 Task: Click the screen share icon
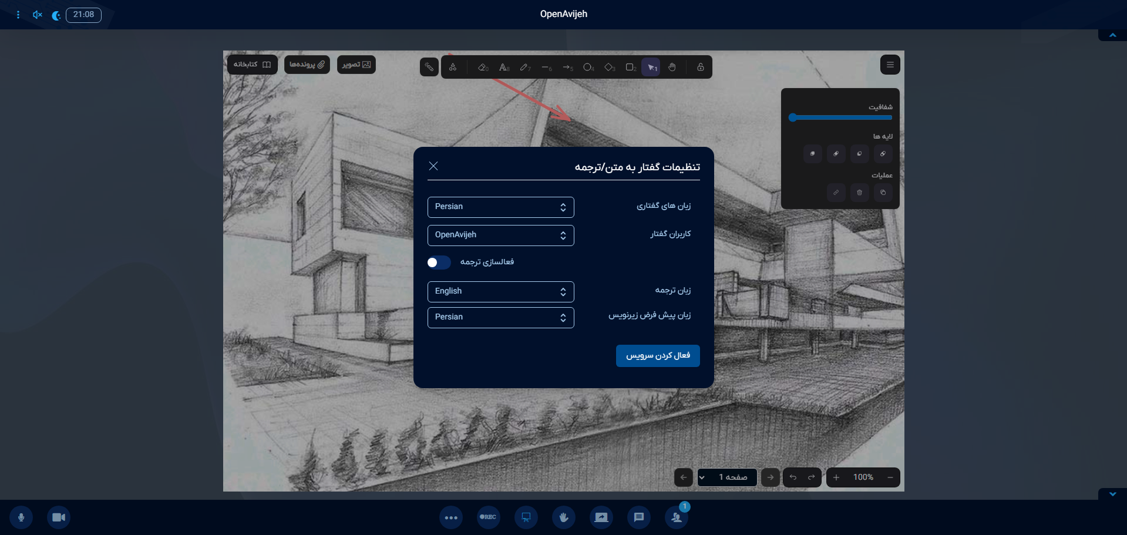(601, 517)
